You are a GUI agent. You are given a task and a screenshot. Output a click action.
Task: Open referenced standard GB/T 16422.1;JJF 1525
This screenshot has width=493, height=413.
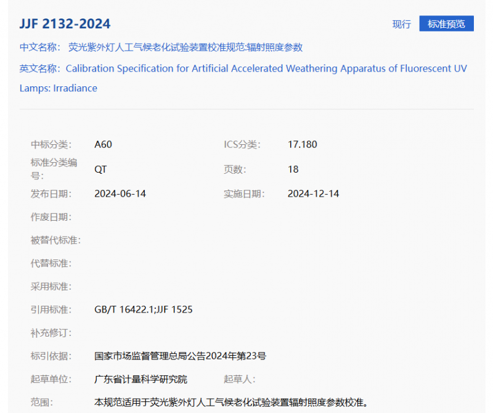point(143,309)
